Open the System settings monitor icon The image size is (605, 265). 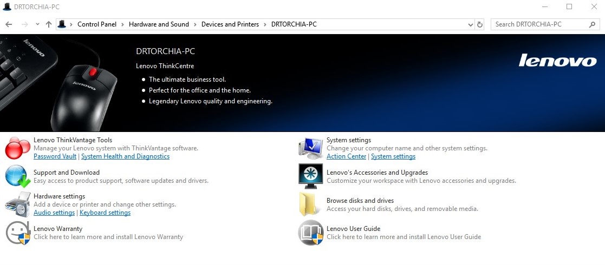tap(311, 148)
